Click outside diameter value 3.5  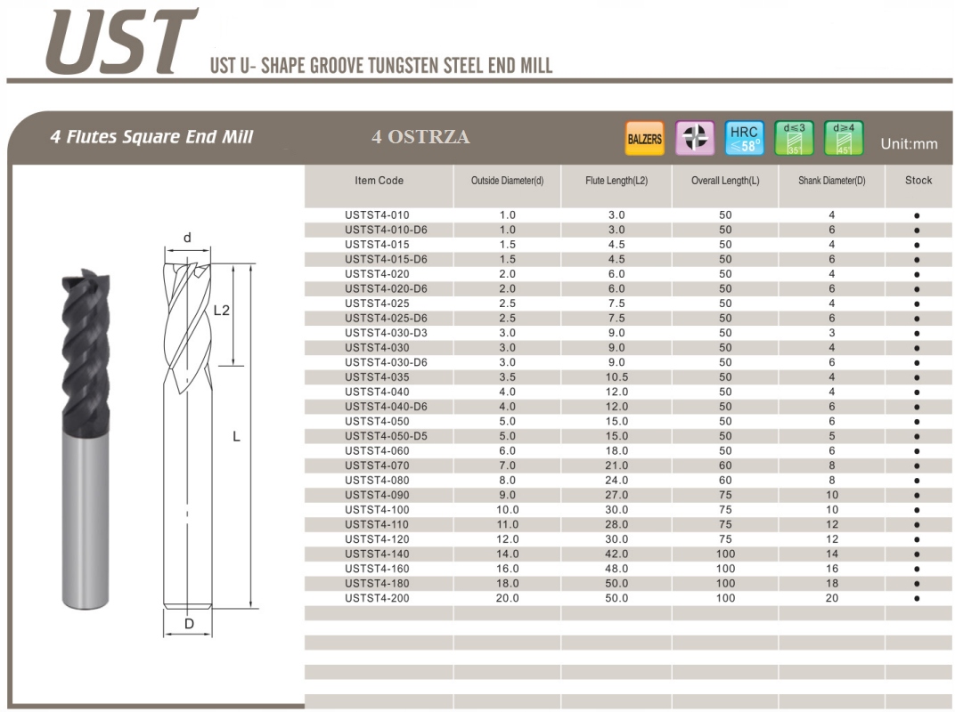pos(508,377)
